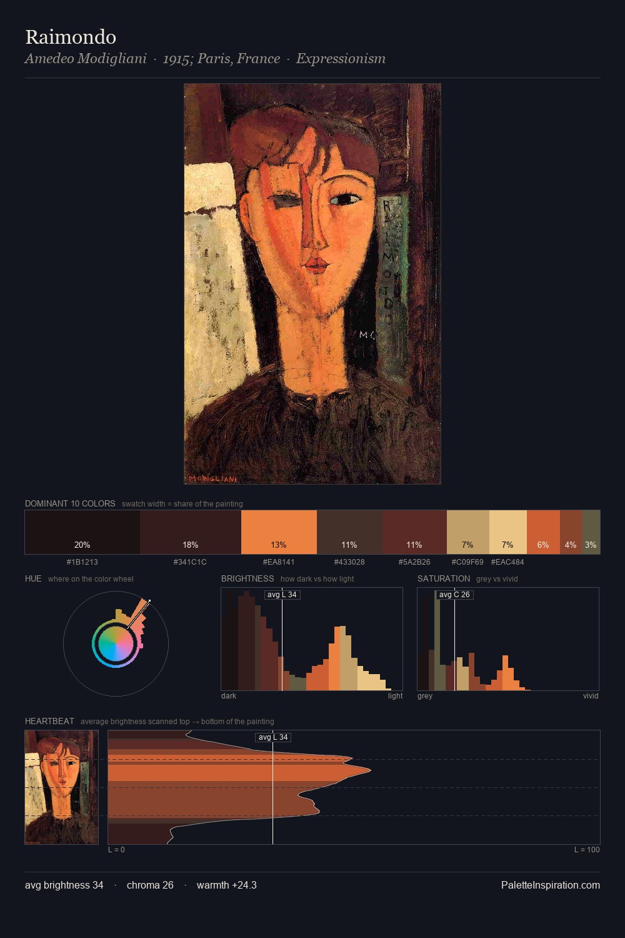Click the 'vivid' axis label under Saturation
The image size is (625, 938).
(591, 695)
